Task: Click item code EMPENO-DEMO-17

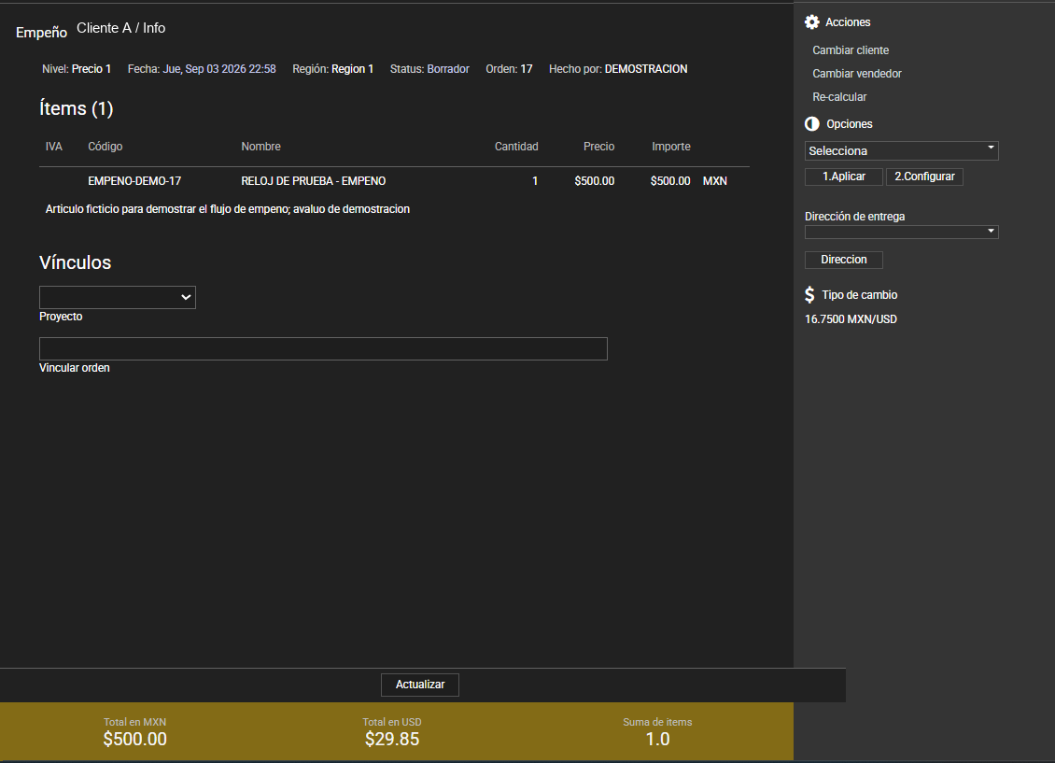Action: pos(134,181)
